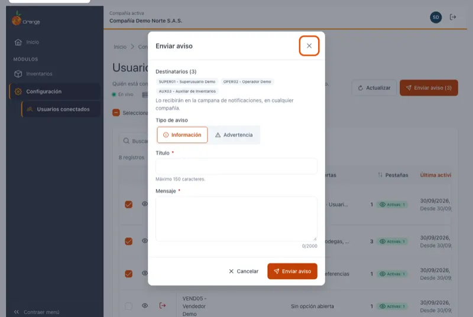Check the VEND05 Vendedor Demo row checkbox
This screenshot has height=317, width=473.
(x=128, y=306)
